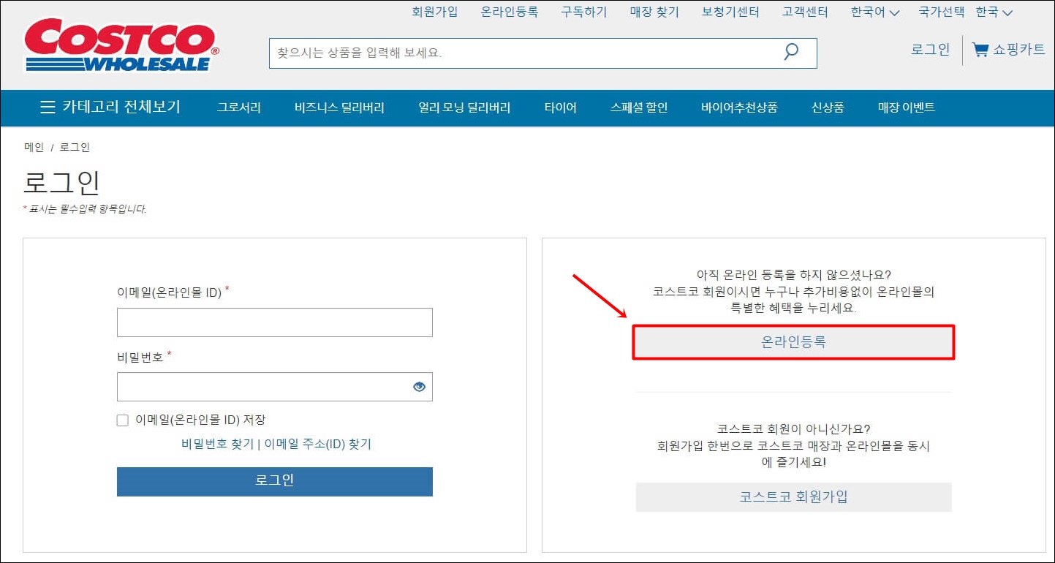This screenshot has height=563, width=1055.
Task: Expand the 한국어 language dropdown
Action: pyautogui.click(x=874, y=12)
